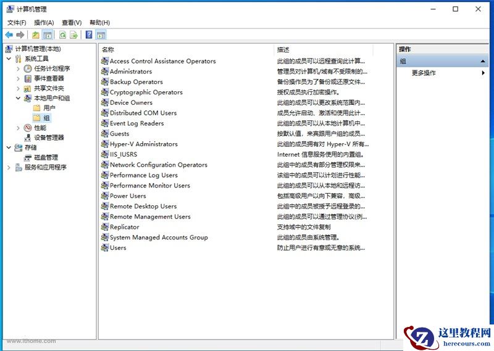Toggle the Show/Hide Console Tree icon

[48, 35]
